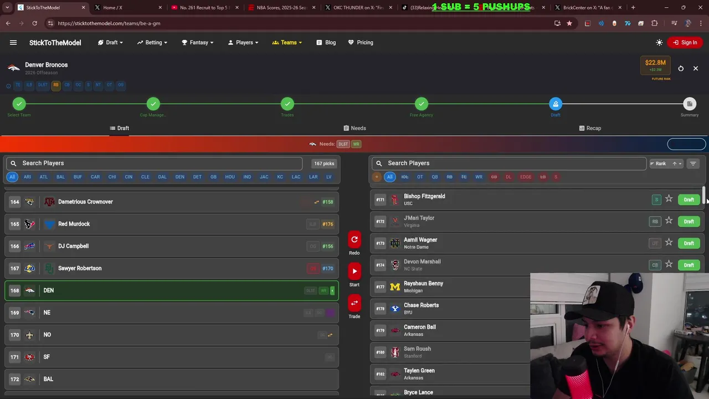Open the player filter options icon
This screenshot has width=709, height=399.
(693, 163)
